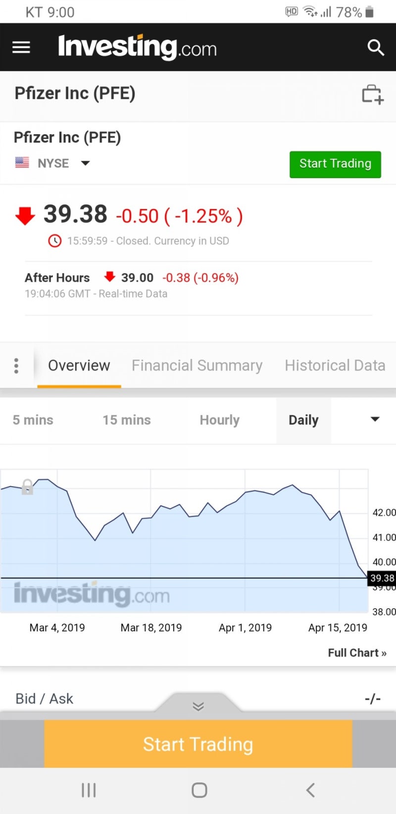Switch chart to Hourly interval

(219, 420)
